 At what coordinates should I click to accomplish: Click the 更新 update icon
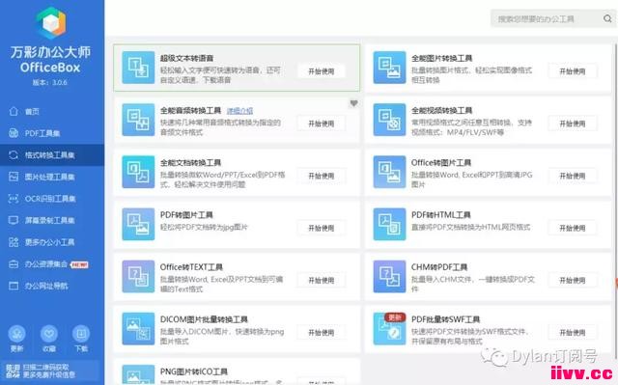click(17, 334)
